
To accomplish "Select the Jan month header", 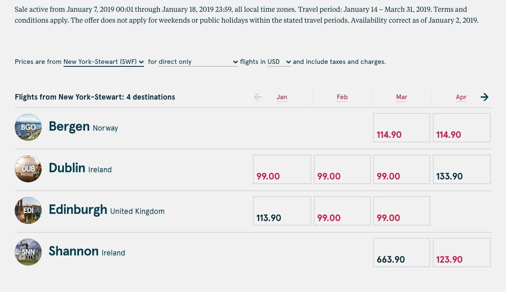I will pyautogui.click(x=282, y=97).
